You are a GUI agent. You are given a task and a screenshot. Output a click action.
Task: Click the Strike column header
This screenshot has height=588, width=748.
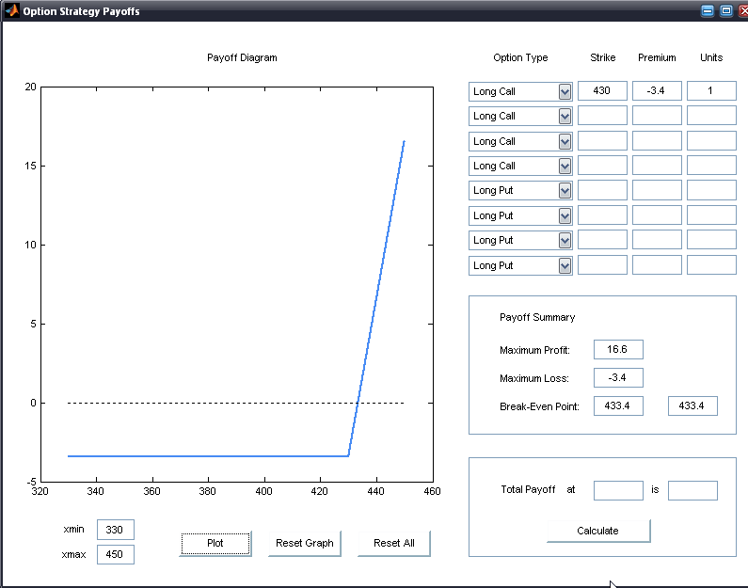coord(602,57)
